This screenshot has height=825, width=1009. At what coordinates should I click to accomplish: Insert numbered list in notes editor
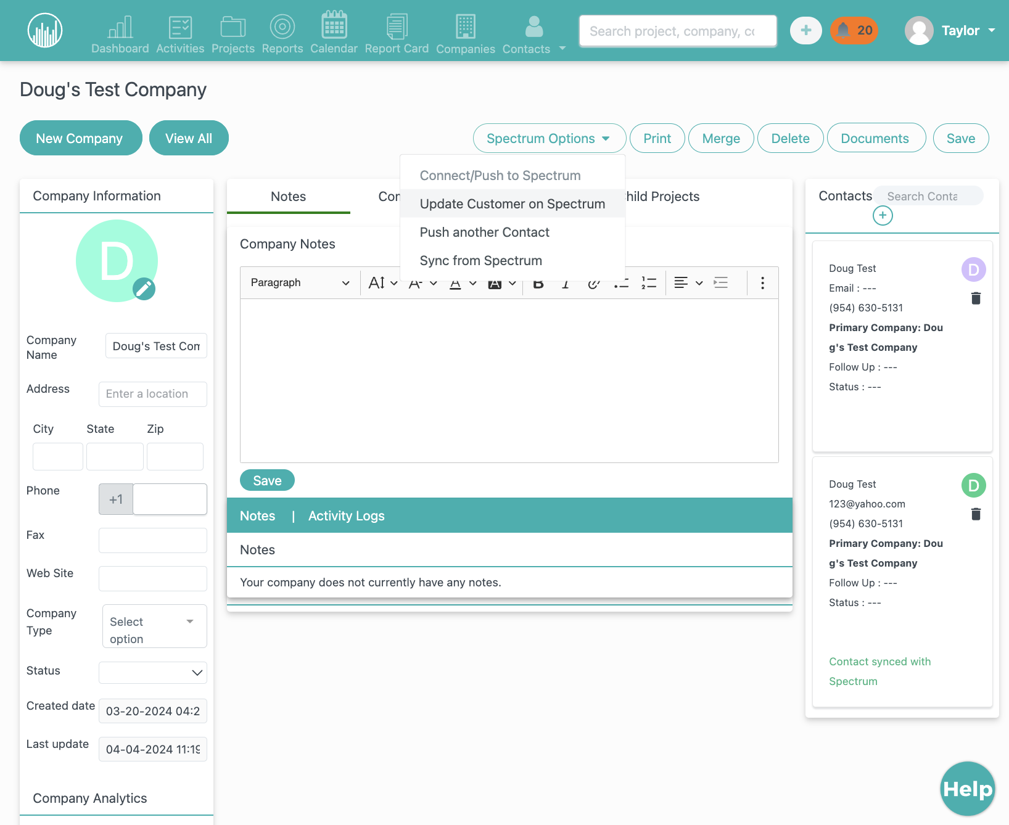[649, 283]
